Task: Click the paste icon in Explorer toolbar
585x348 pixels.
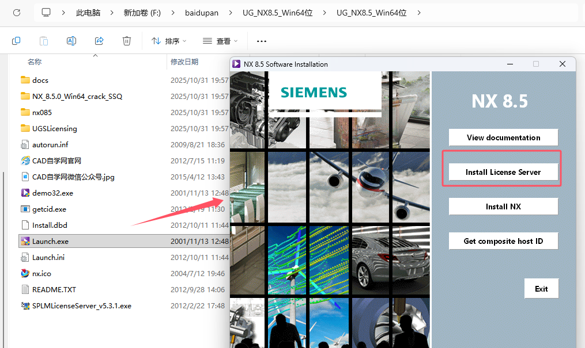Action: [44, 41]
